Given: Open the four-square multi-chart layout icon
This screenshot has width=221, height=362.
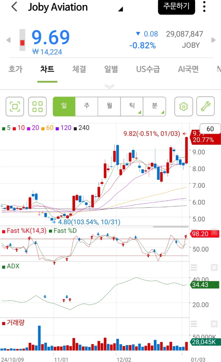Looking at the screenshot, I should point(37,106).
